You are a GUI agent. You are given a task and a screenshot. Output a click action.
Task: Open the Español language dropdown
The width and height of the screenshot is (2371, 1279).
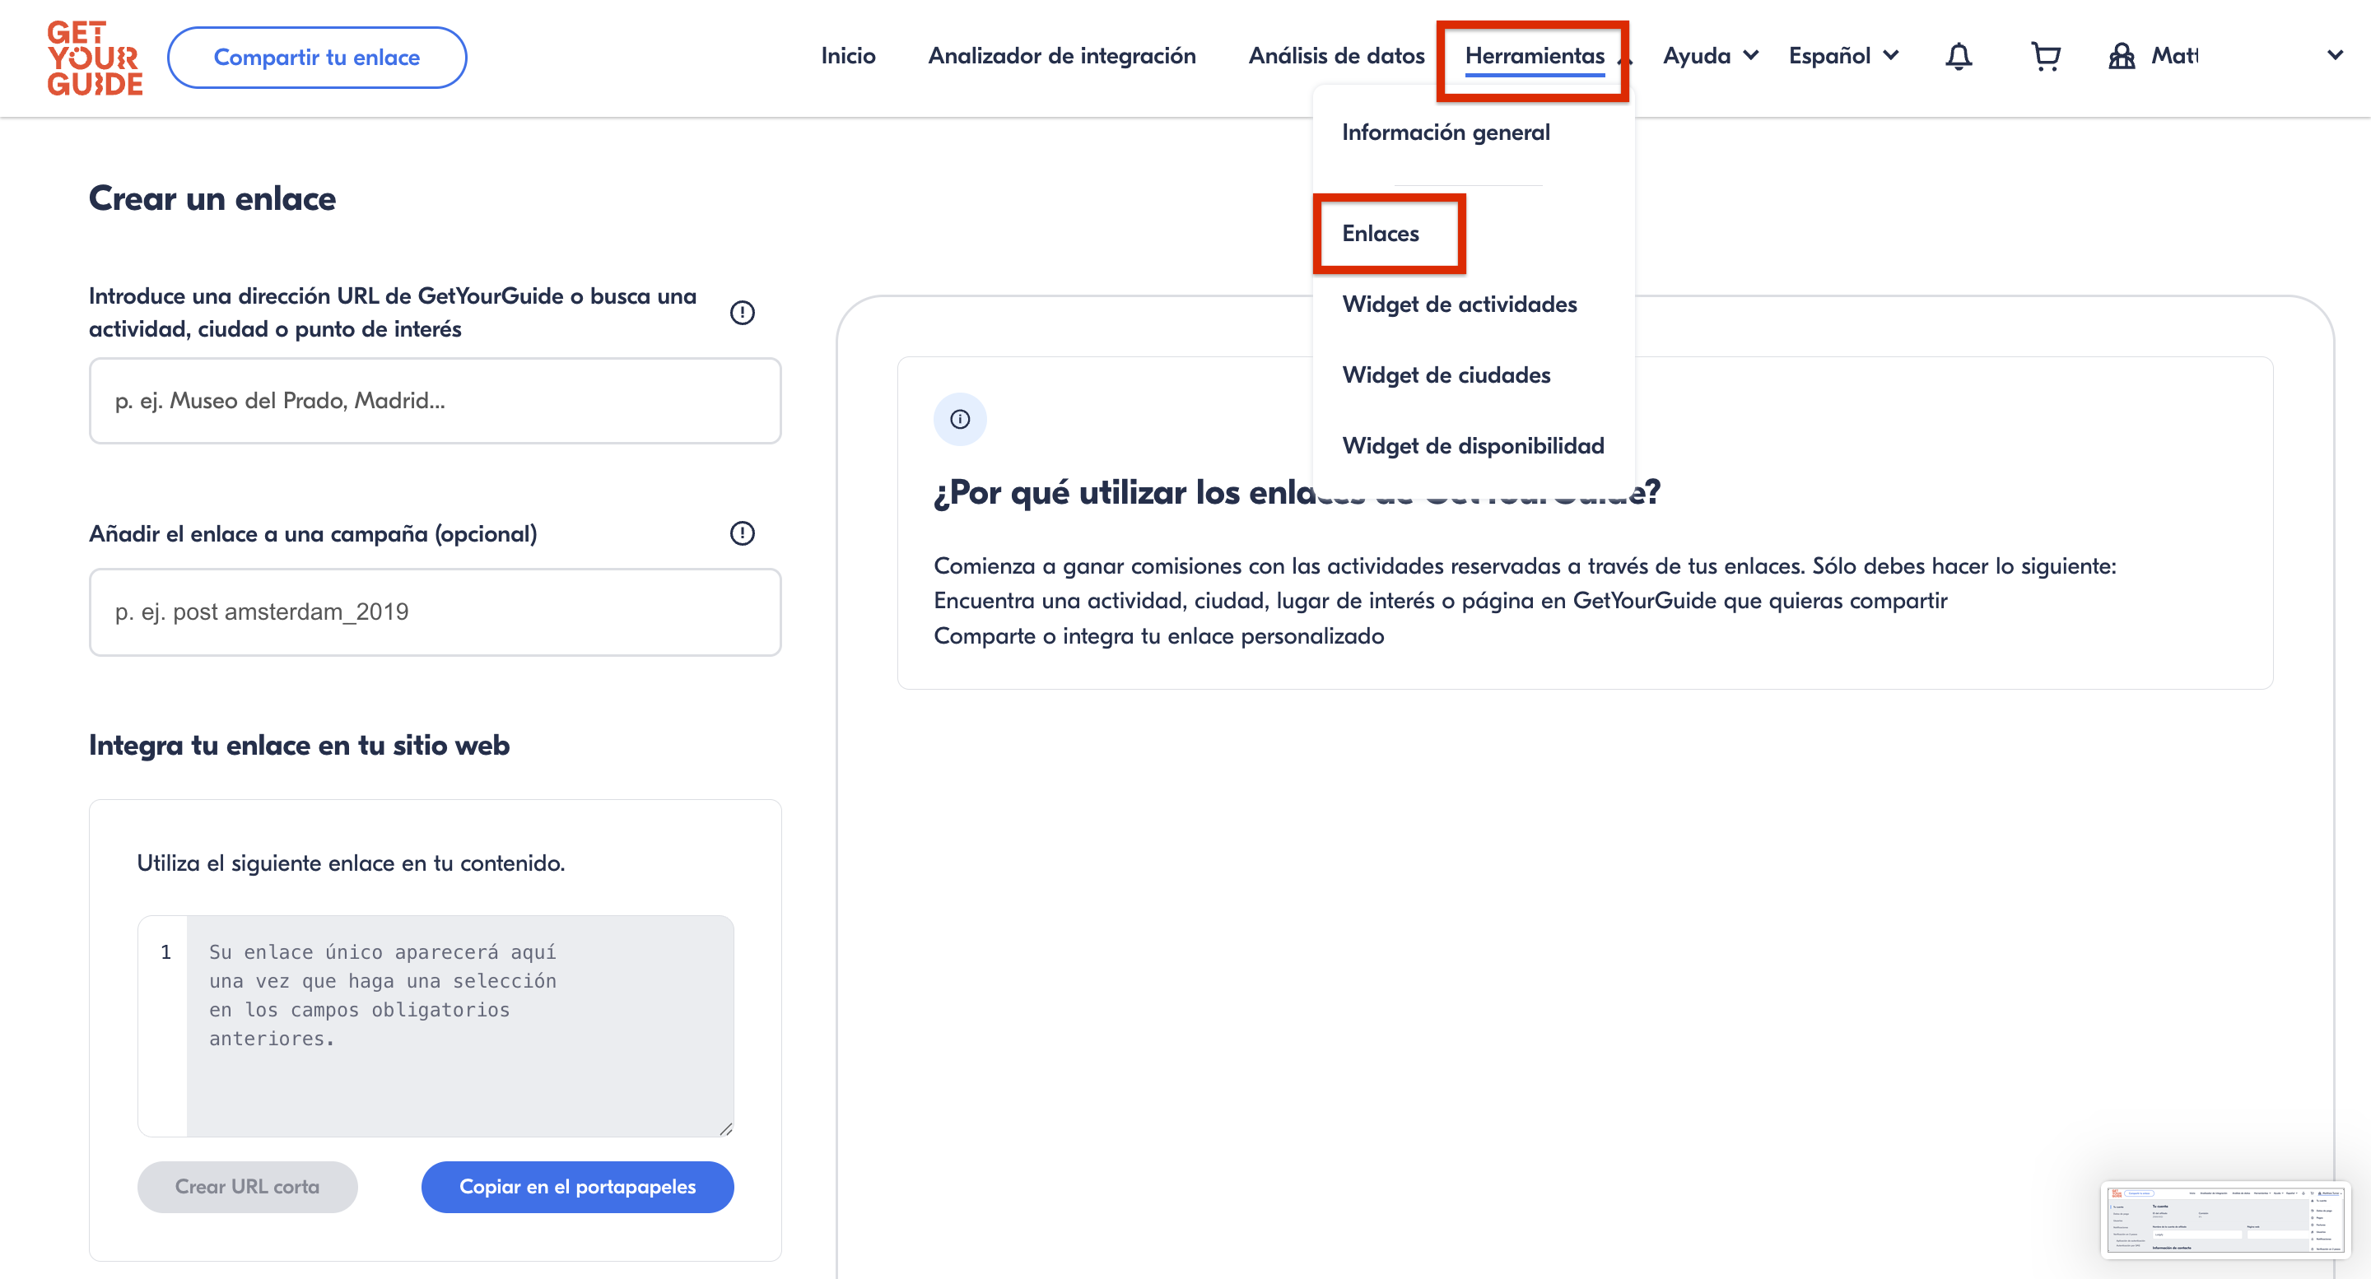pos(1842,56)
